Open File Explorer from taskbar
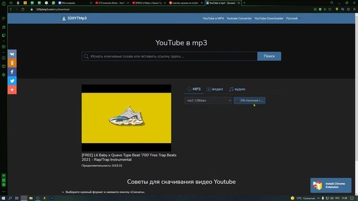This screenshot has height=201, width=358. 31,198
